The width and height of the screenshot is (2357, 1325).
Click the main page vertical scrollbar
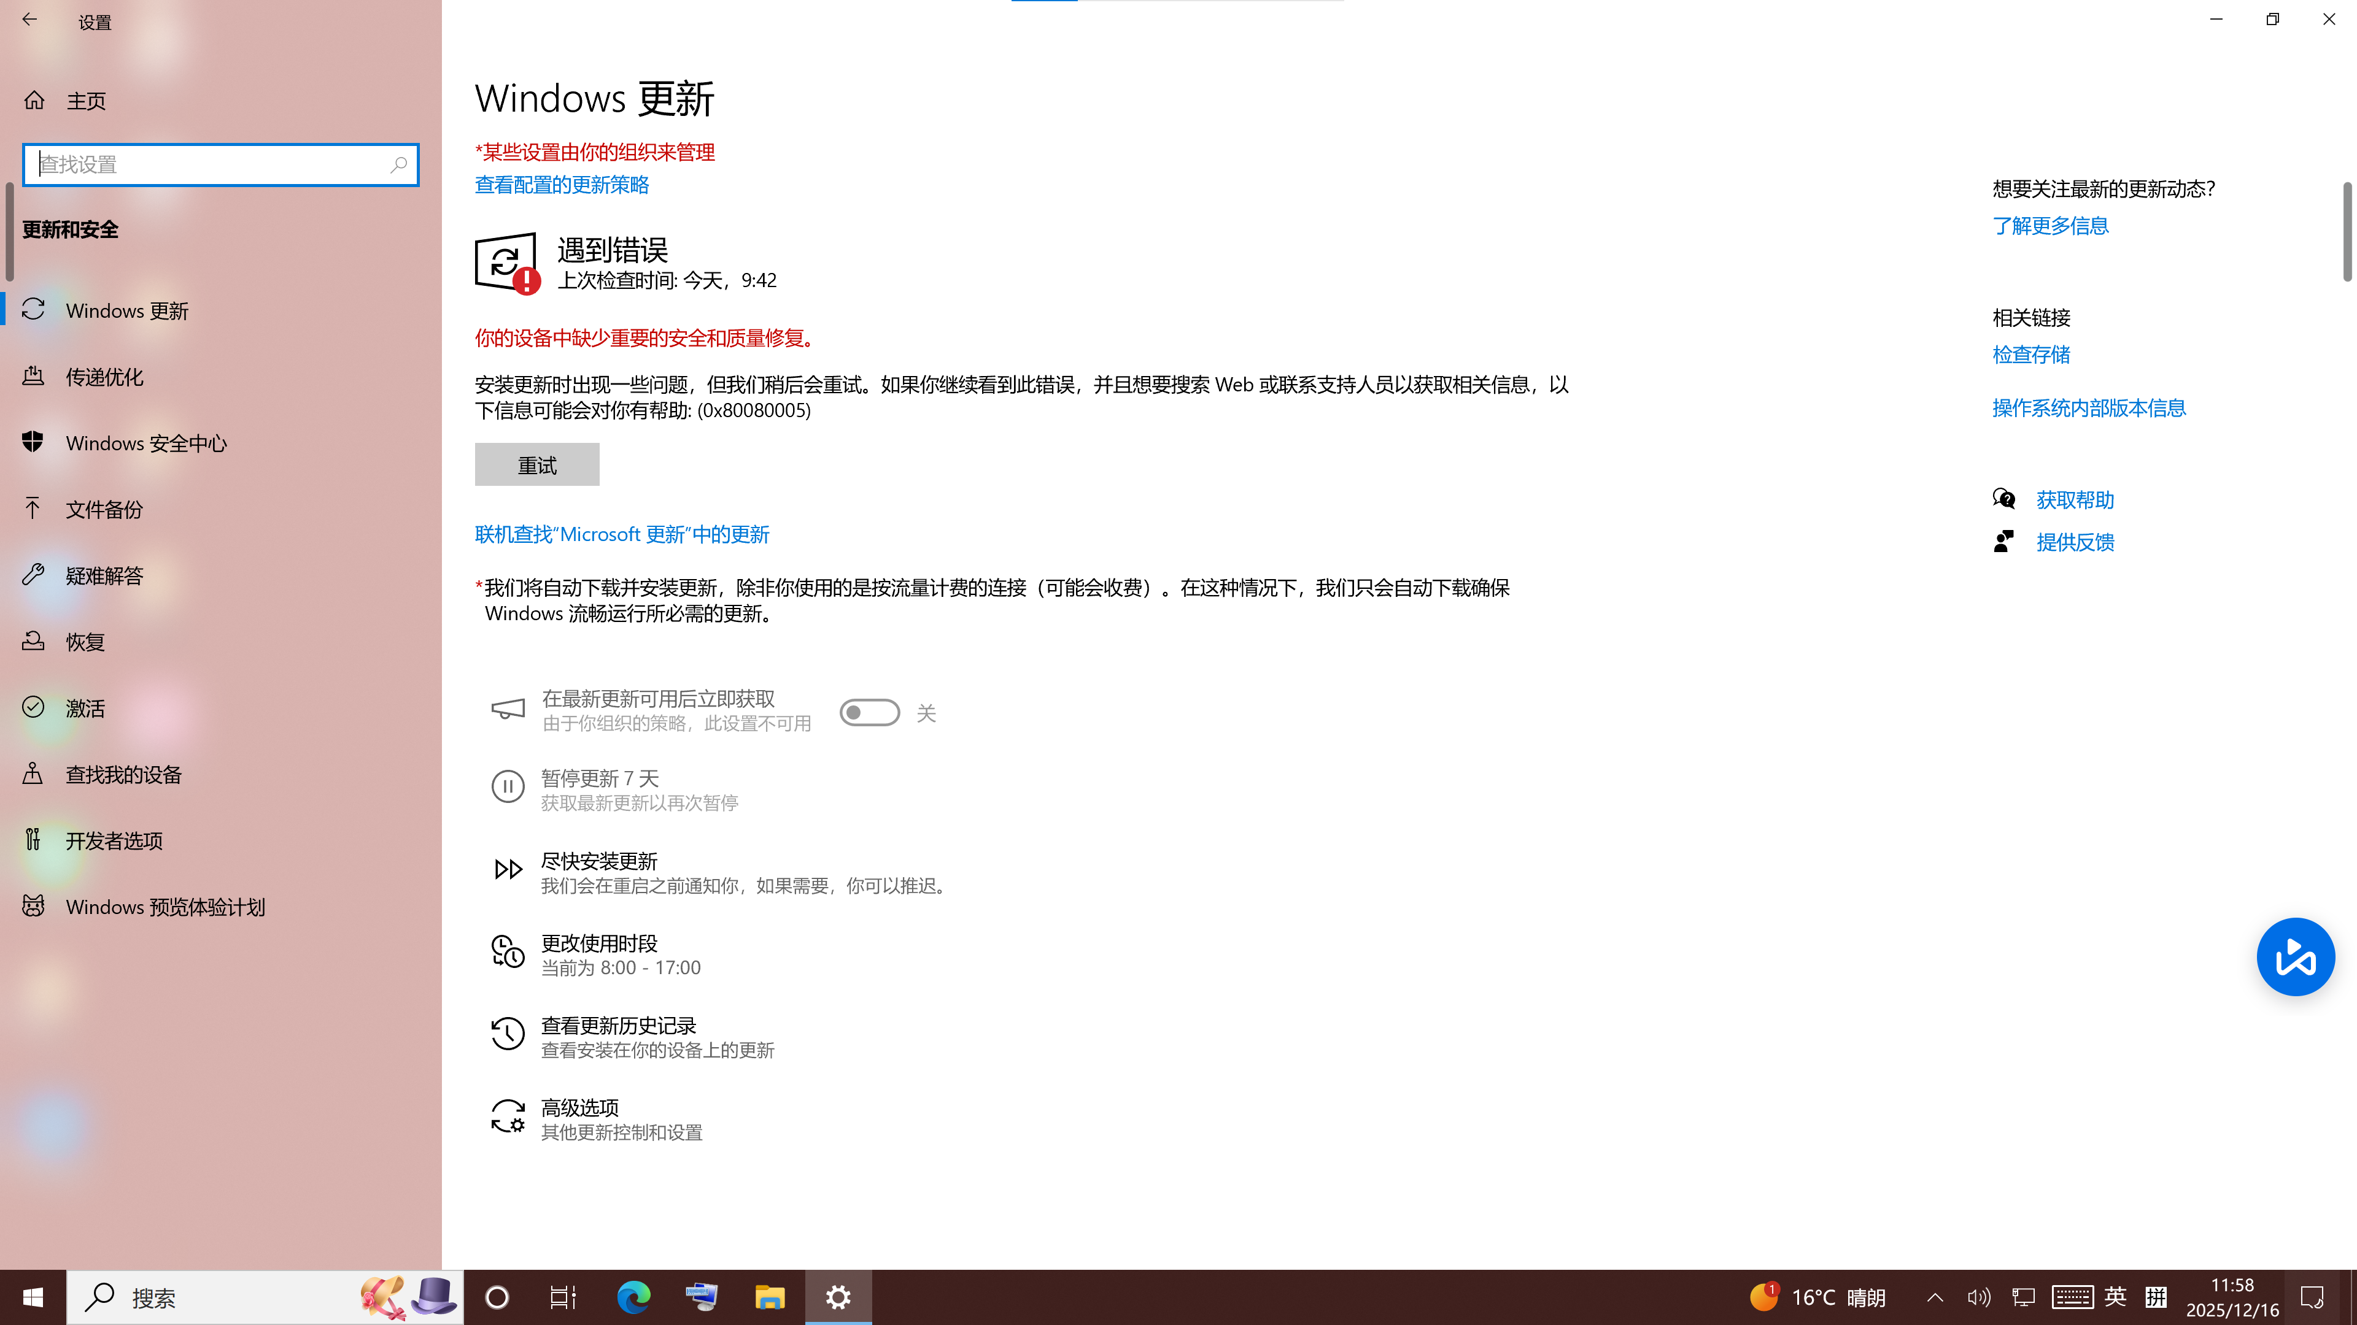click(x=2347, y=231)
